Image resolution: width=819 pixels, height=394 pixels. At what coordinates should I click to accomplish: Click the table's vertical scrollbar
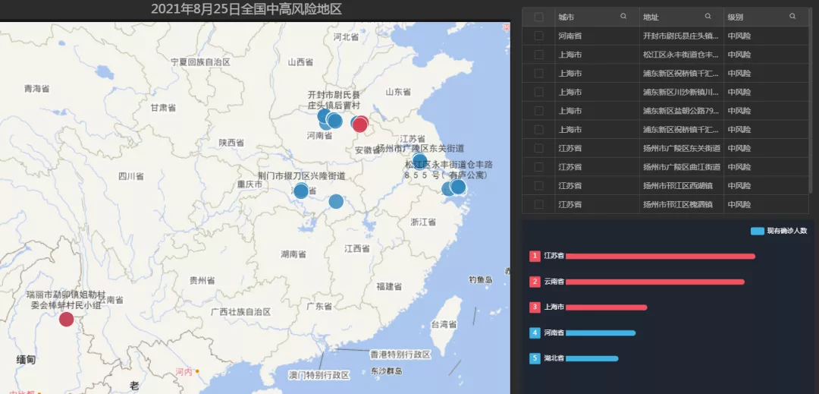[811, 100]
